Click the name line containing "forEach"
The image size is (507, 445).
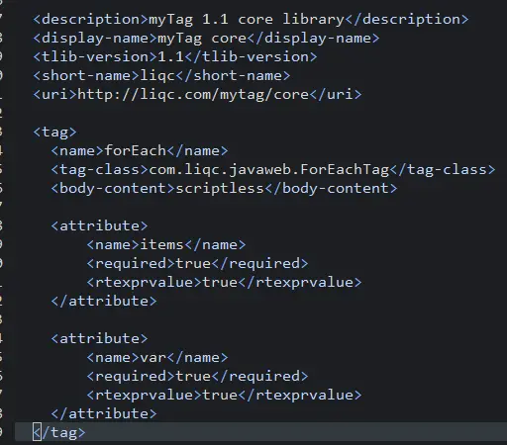click(140, 150)
